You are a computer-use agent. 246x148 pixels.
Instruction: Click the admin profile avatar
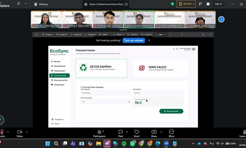(x=194, y=49)
